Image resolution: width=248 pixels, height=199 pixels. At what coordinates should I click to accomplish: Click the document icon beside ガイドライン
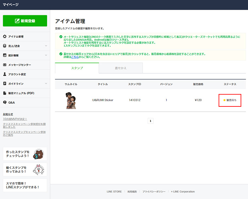coord(5,84)
